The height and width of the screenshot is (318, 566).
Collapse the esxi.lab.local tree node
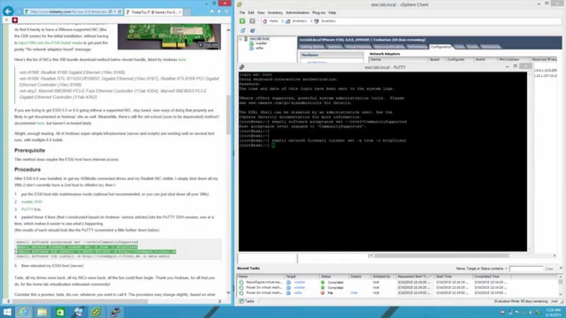point(241,39)
